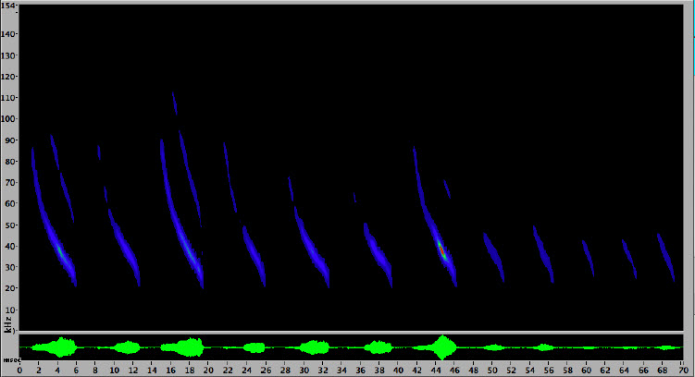Click the 154 label atop the frequency axis

coord(8,6)
